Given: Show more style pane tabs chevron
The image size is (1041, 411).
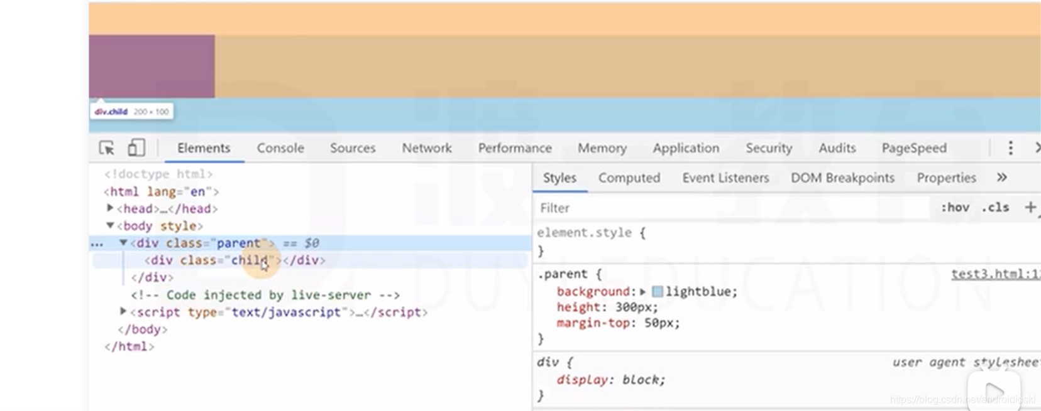Looking at the screenshot, I should (x=1002, y=178).
